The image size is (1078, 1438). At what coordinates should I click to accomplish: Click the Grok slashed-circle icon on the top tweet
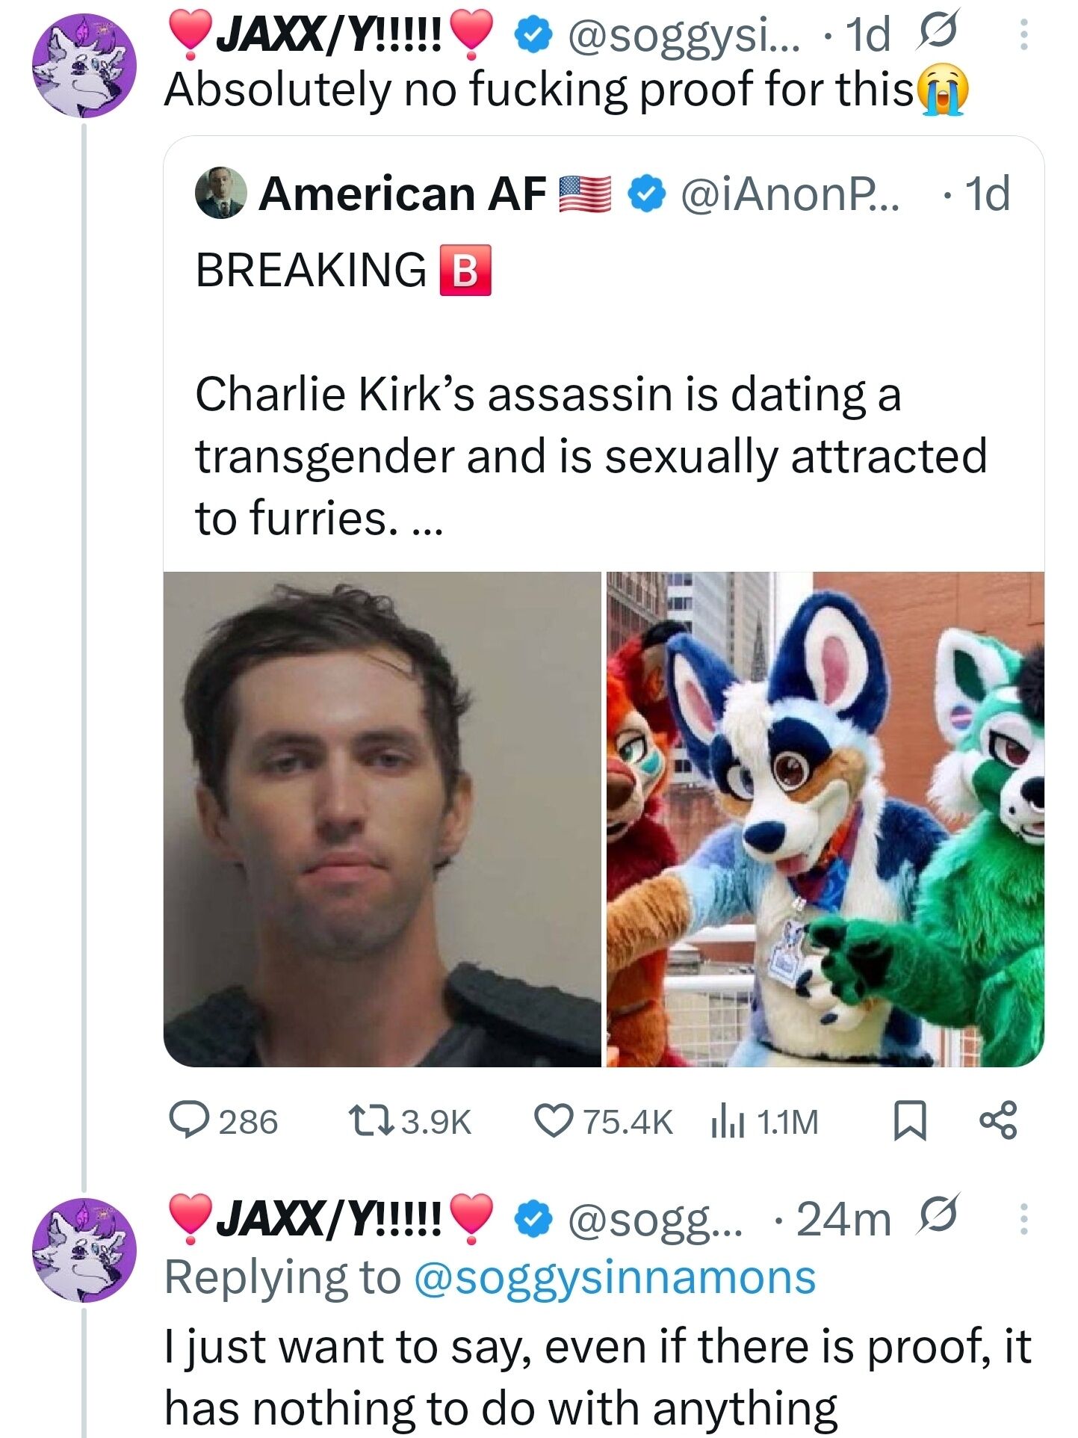point(932,35)
